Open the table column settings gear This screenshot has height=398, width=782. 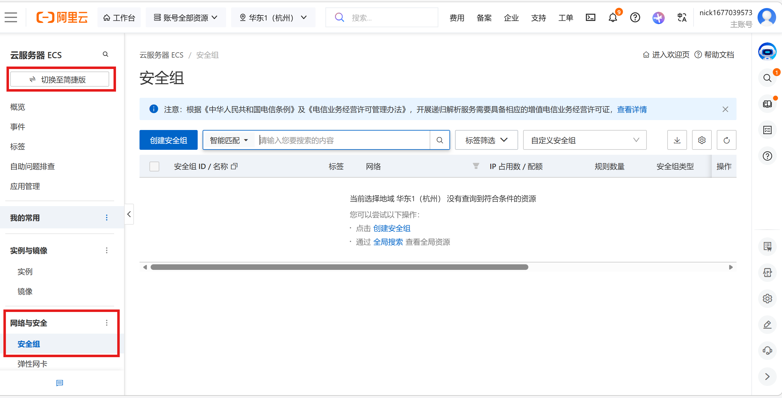(702, 140)
